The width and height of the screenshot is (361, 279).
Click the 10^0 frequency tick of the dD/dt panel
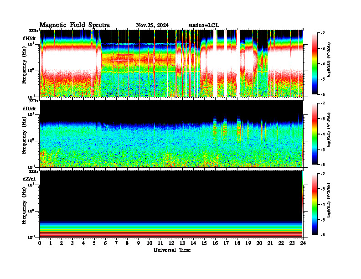[31, 140]
